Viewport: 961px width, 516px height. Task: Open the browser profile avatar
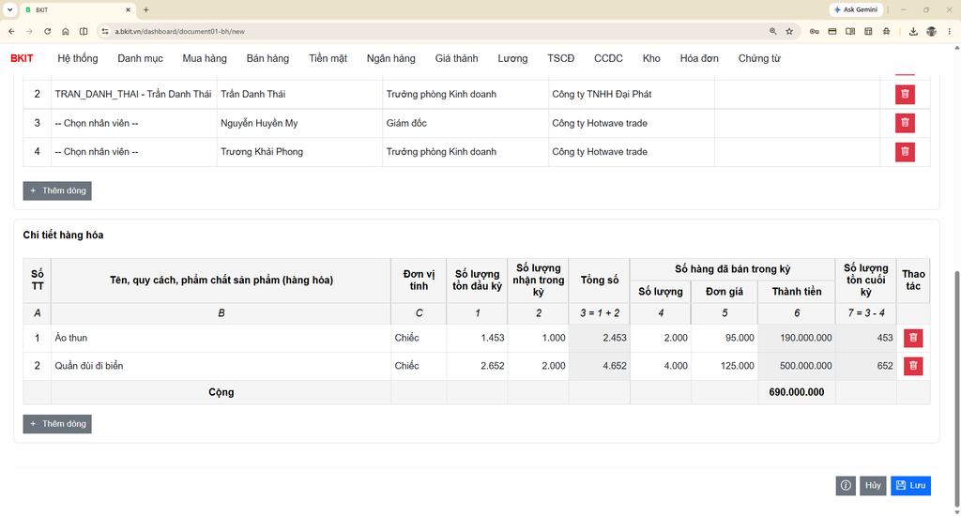click(x=931, y=31)
